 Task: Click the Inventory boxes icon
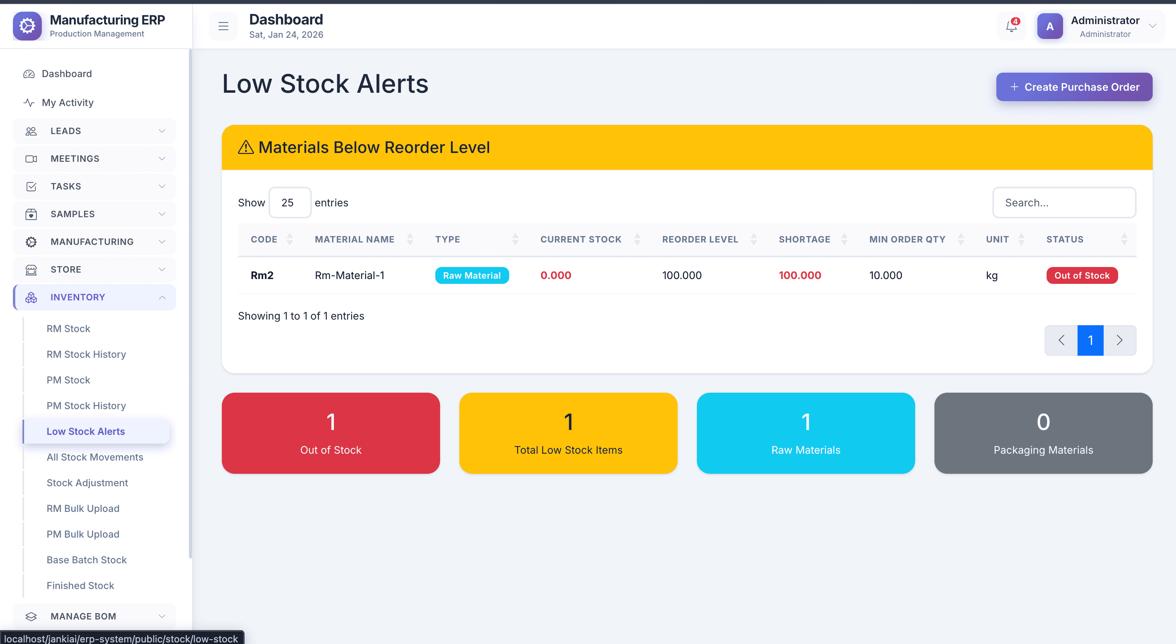(x=31, y=298)
